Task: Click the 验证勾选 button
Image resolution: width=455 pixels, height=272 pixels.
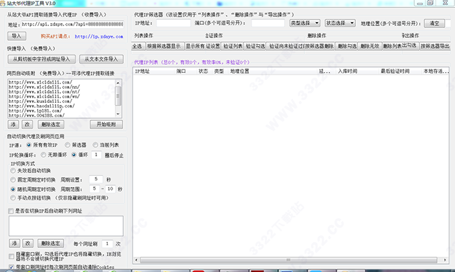Action: click(x=255, y=46)
